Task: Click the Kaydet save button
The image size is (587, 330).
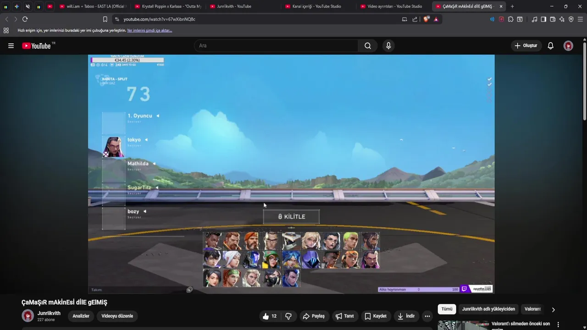Action: 375,316
